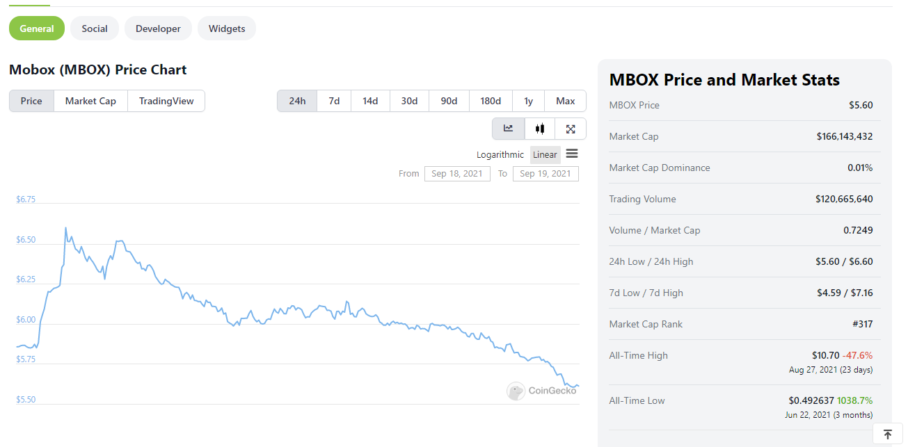Viewport: 908px width, 447px height.
Task: Toggle Logarithmic chart scale
Action: (x=500, y=154)
